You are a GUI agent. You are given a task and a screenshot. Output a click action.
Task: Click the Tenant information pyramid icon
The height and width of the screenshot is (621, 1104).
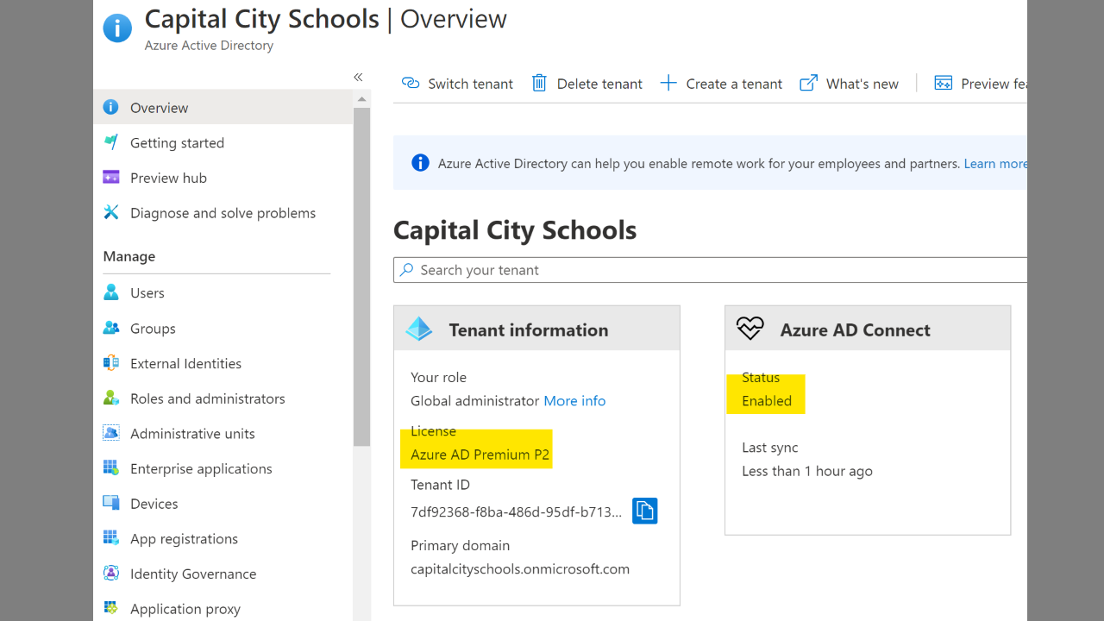(419, 329)
